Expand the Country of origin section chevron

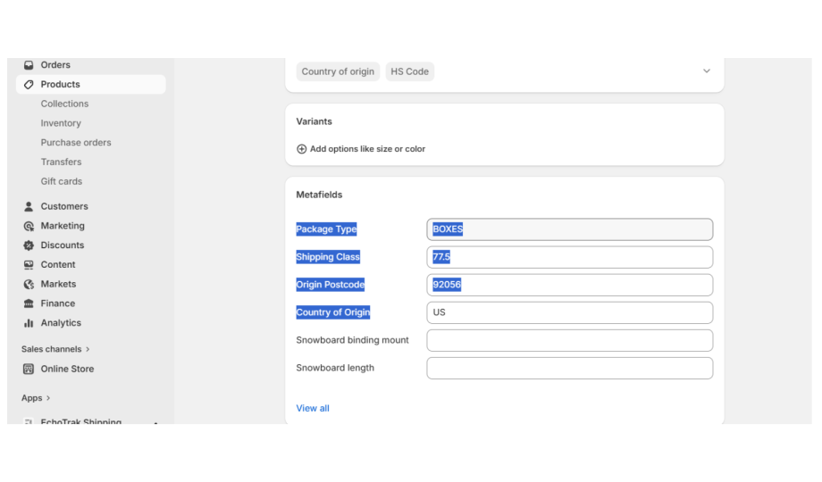706,71
